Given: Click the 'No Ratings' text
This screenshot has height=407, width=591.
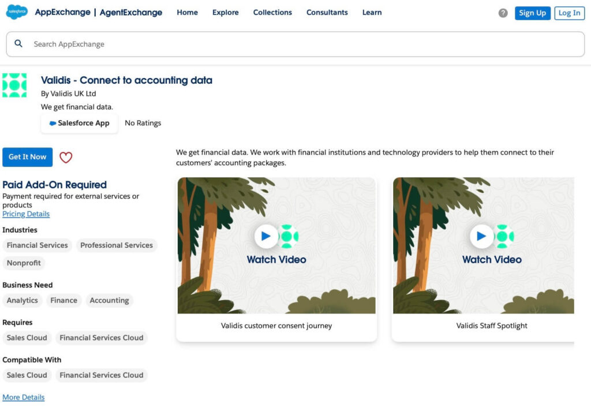Looking at the screenshot, I should (143, 123).
